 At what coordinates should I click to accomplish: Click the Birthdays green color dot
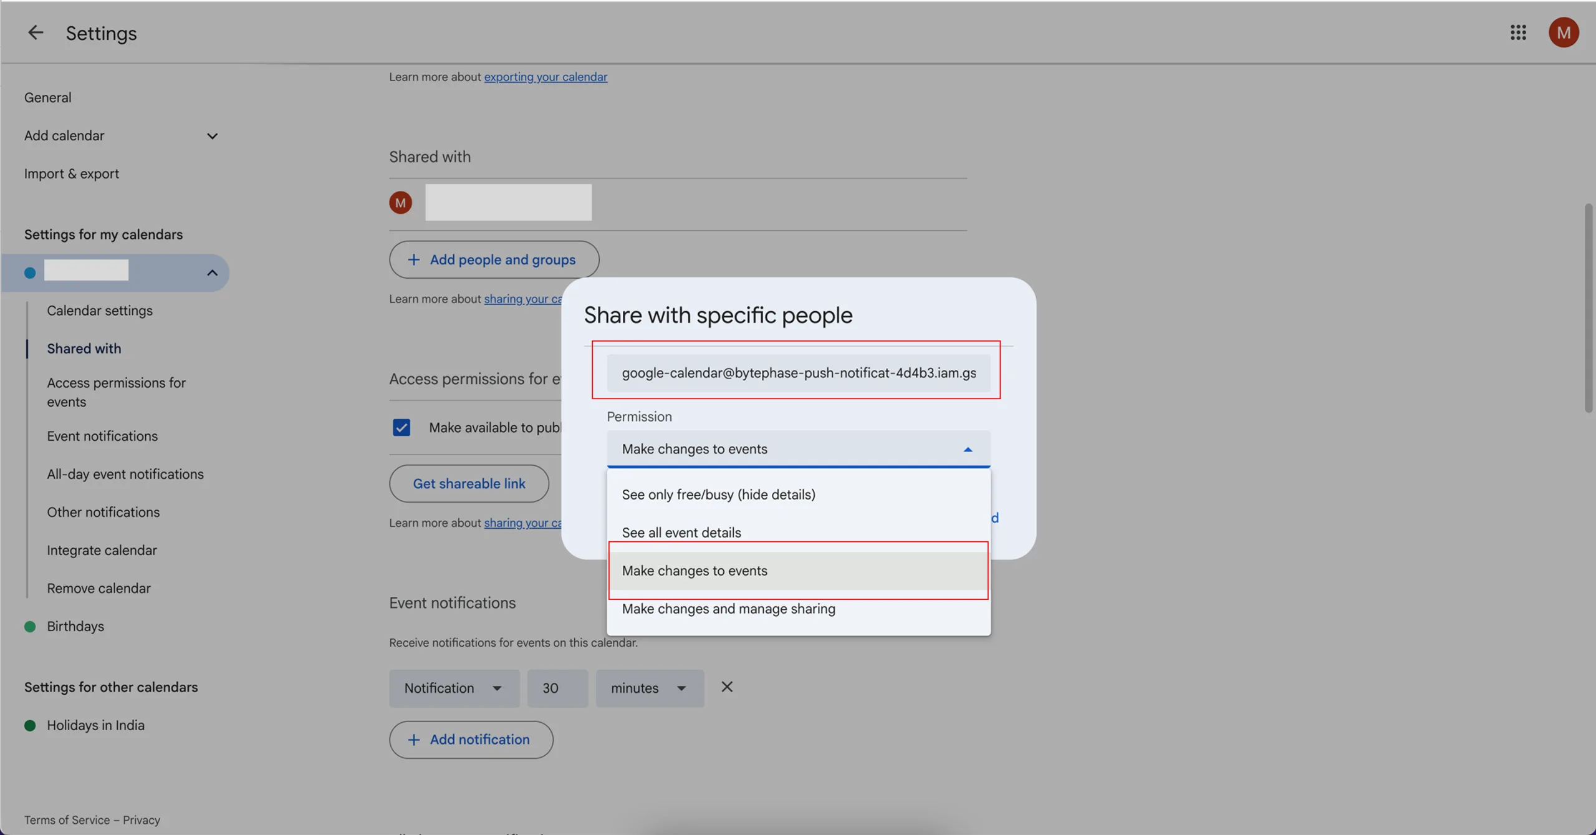[30, 626]
